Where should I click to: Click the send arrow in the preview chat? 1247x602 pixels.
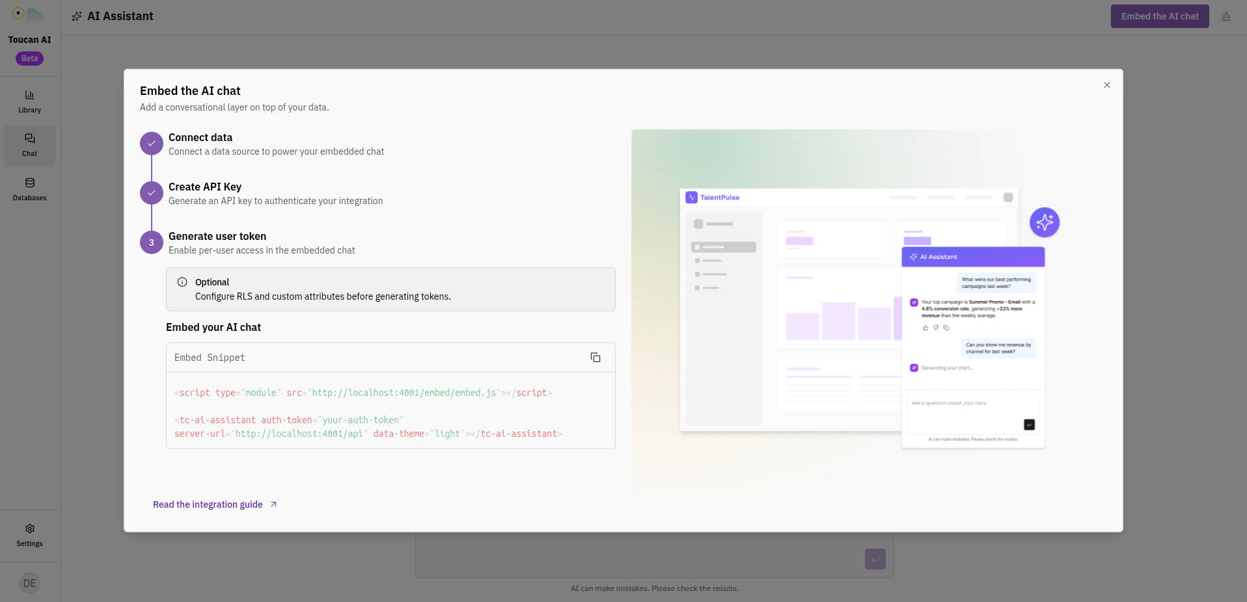1029,424
